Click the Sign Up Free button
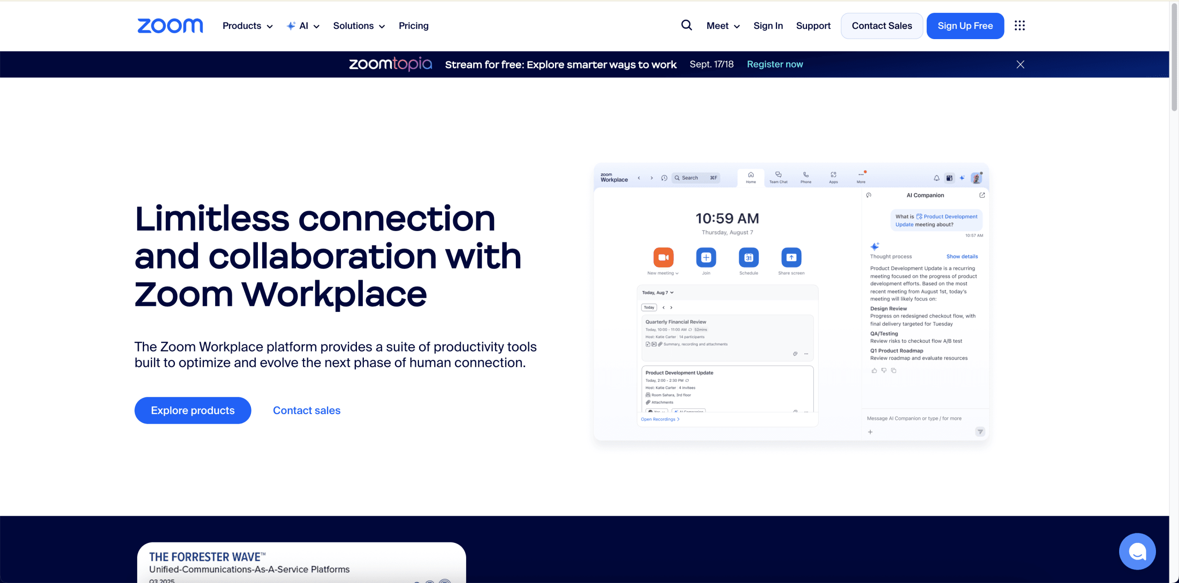The image size is (1179, 583). pos(965,26)
